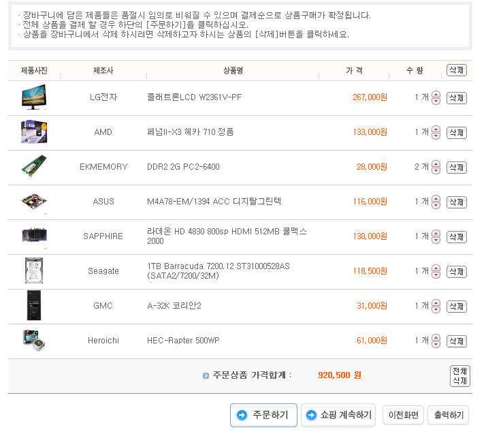Increase quantity of GMC A-32K 코리안2
Viewport: 486px width, 434px height.
click(436, 303)
